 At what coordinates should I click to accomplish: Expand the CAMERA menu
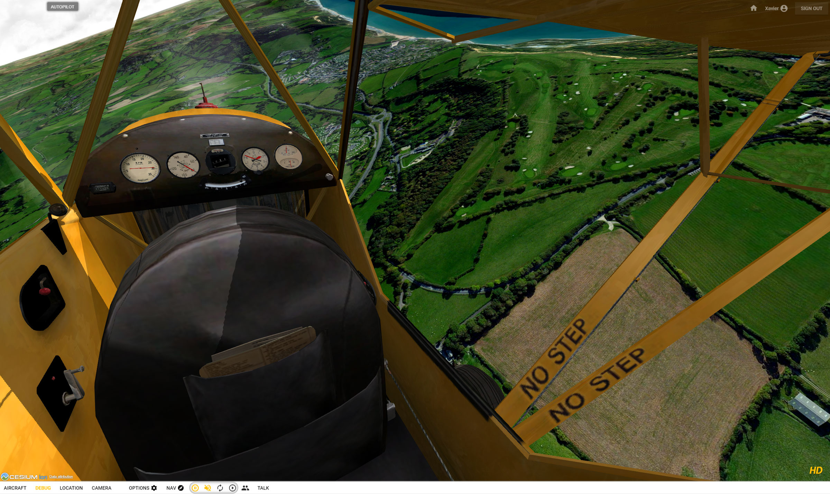pyautogui.click(x=101, y=488)
